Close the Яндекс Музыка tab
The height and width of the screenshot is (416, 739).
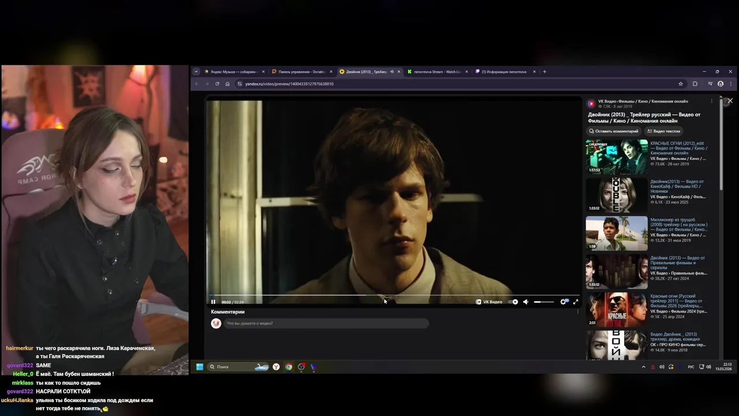[x=263, y=72]
